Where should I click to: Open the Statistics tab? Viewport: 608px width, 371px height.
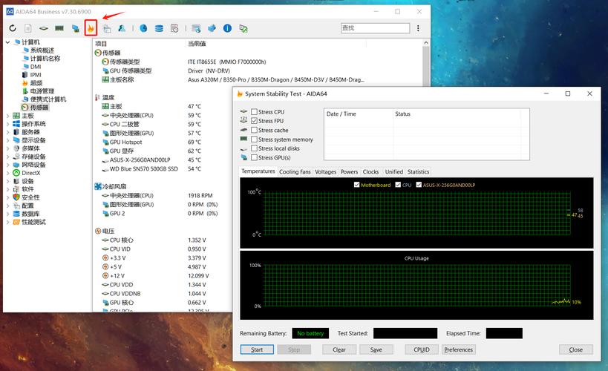tap(418, 171)
